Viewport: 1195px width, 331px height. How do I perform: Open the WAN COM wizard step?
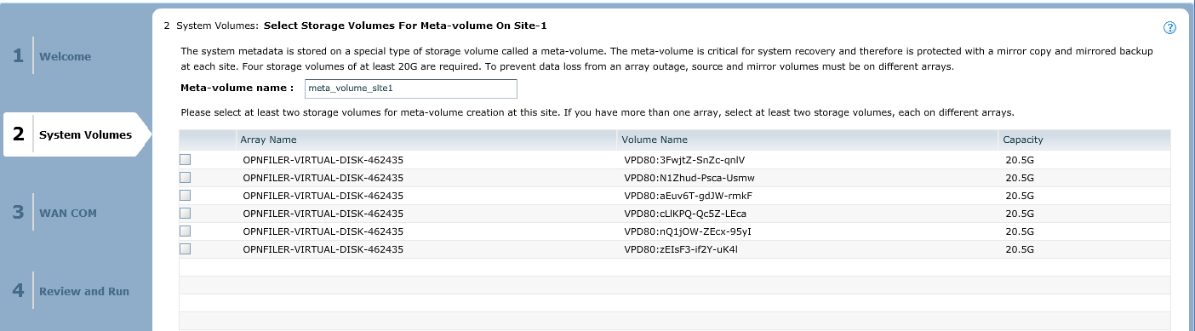(x=68, y=213)
